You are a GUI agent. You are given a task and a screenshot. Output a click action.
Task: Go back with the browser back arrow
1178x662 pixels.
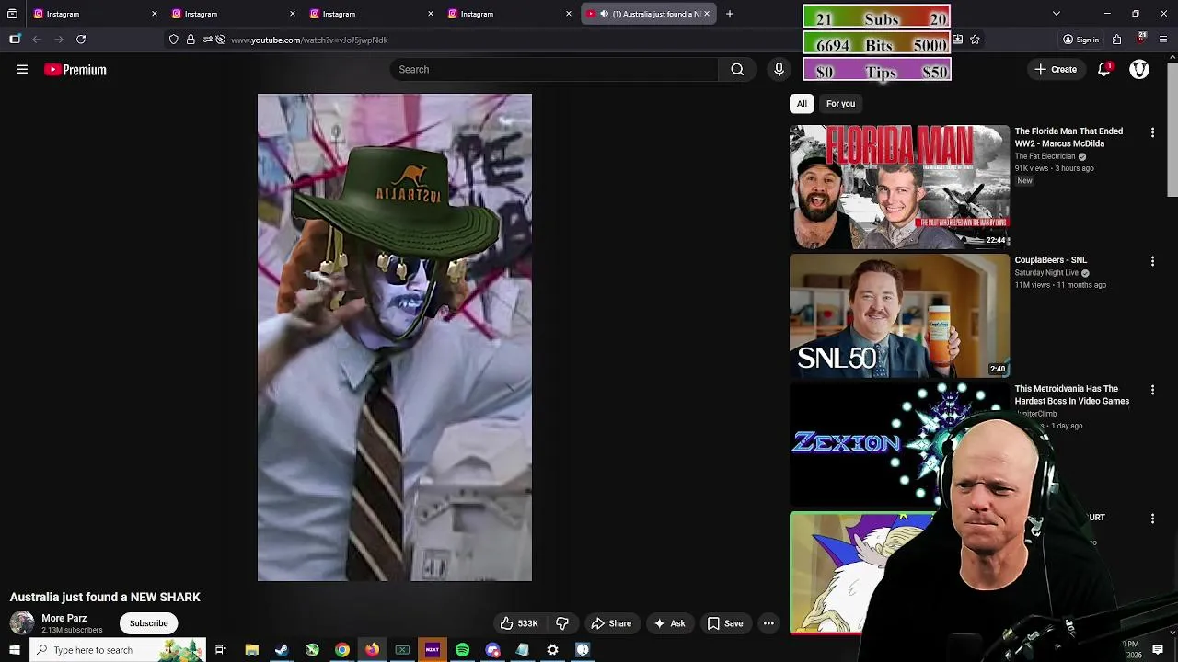point(37,40)
